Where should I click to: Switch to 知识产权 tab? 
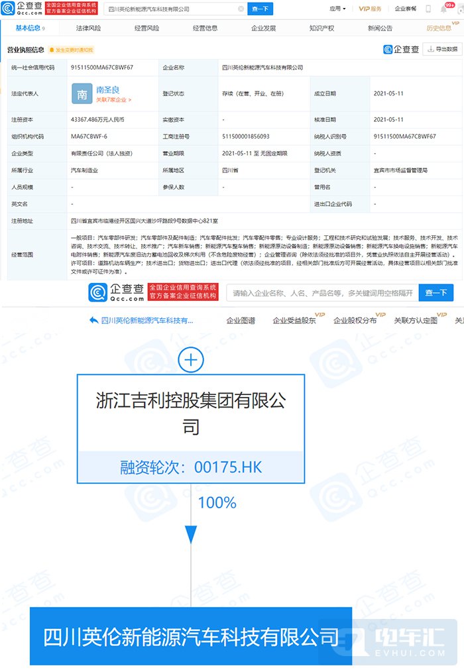(x=321, y=28)
